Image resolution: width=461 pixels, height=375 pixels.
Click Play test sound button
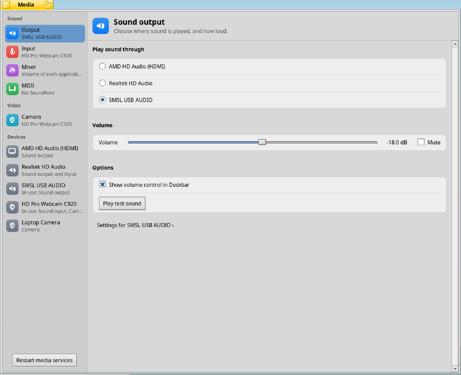122,203
